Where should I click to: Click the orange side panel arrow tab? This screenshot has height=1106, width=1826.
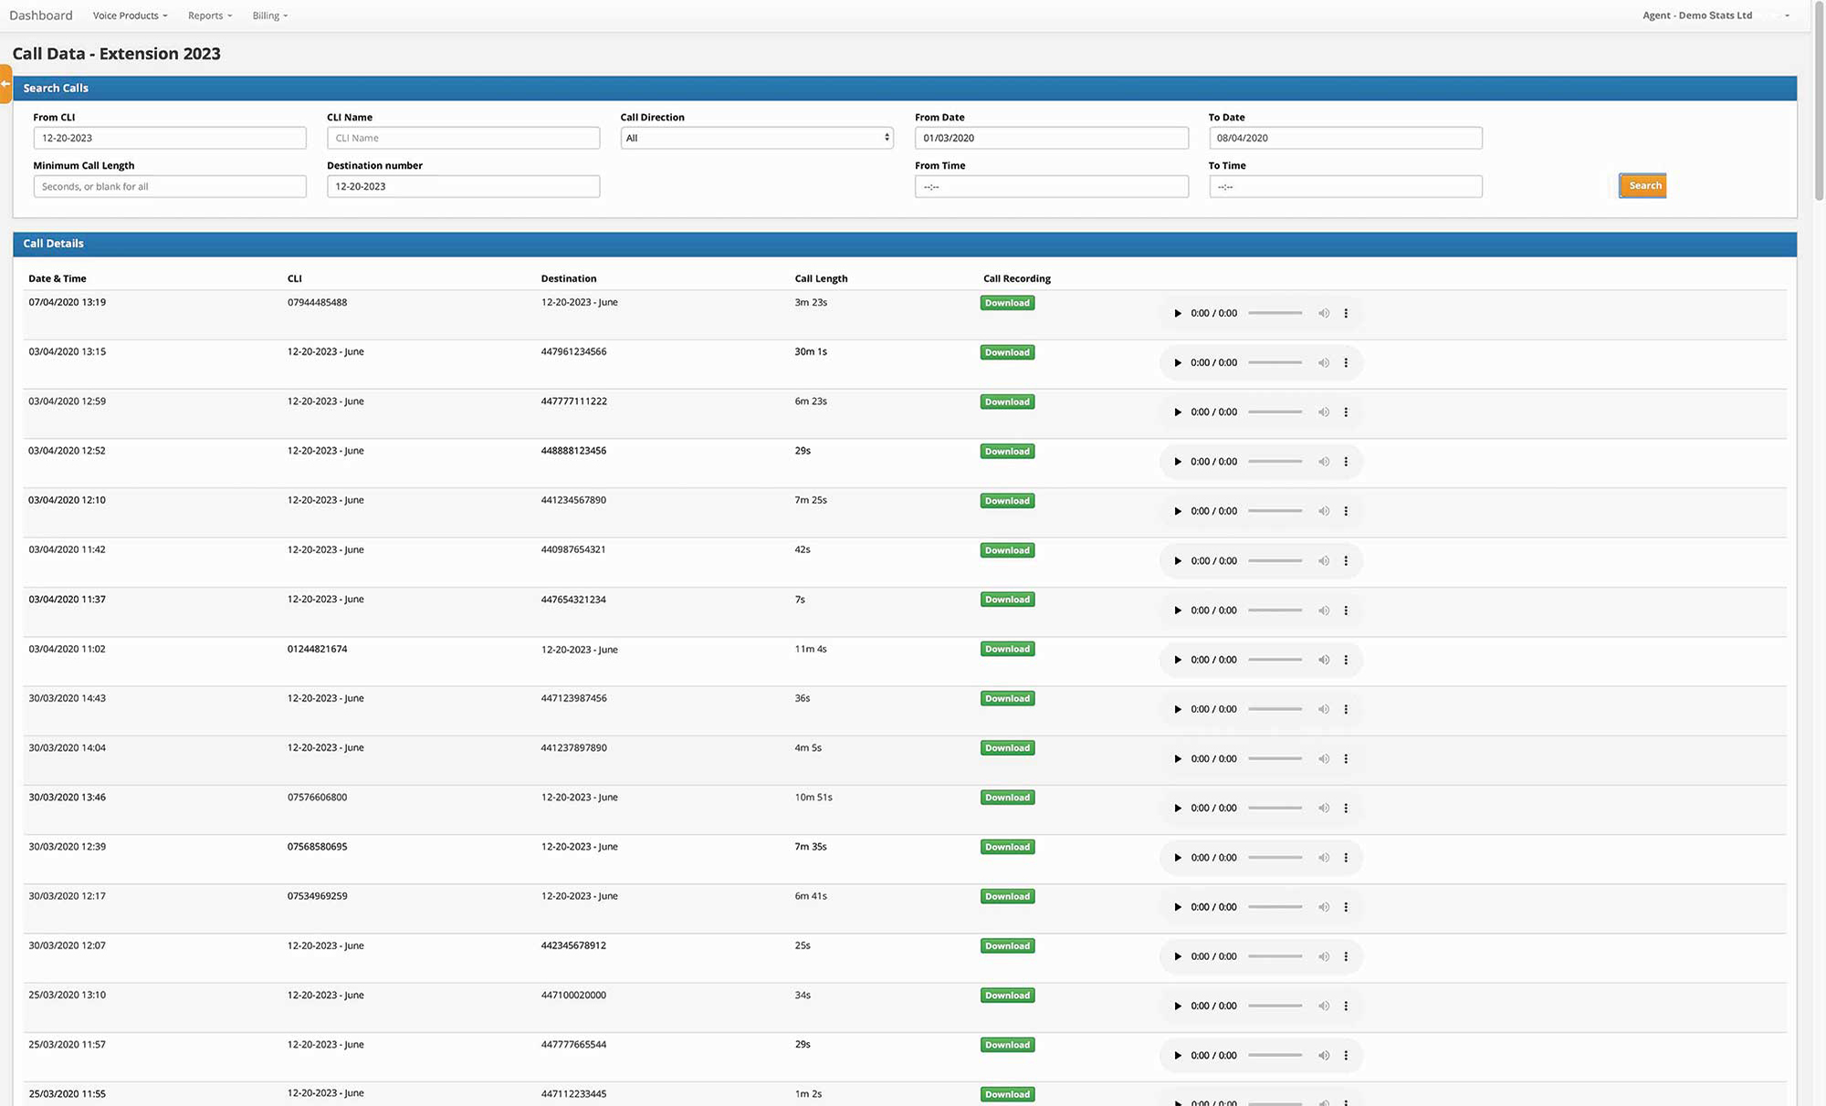click(5, 84)
